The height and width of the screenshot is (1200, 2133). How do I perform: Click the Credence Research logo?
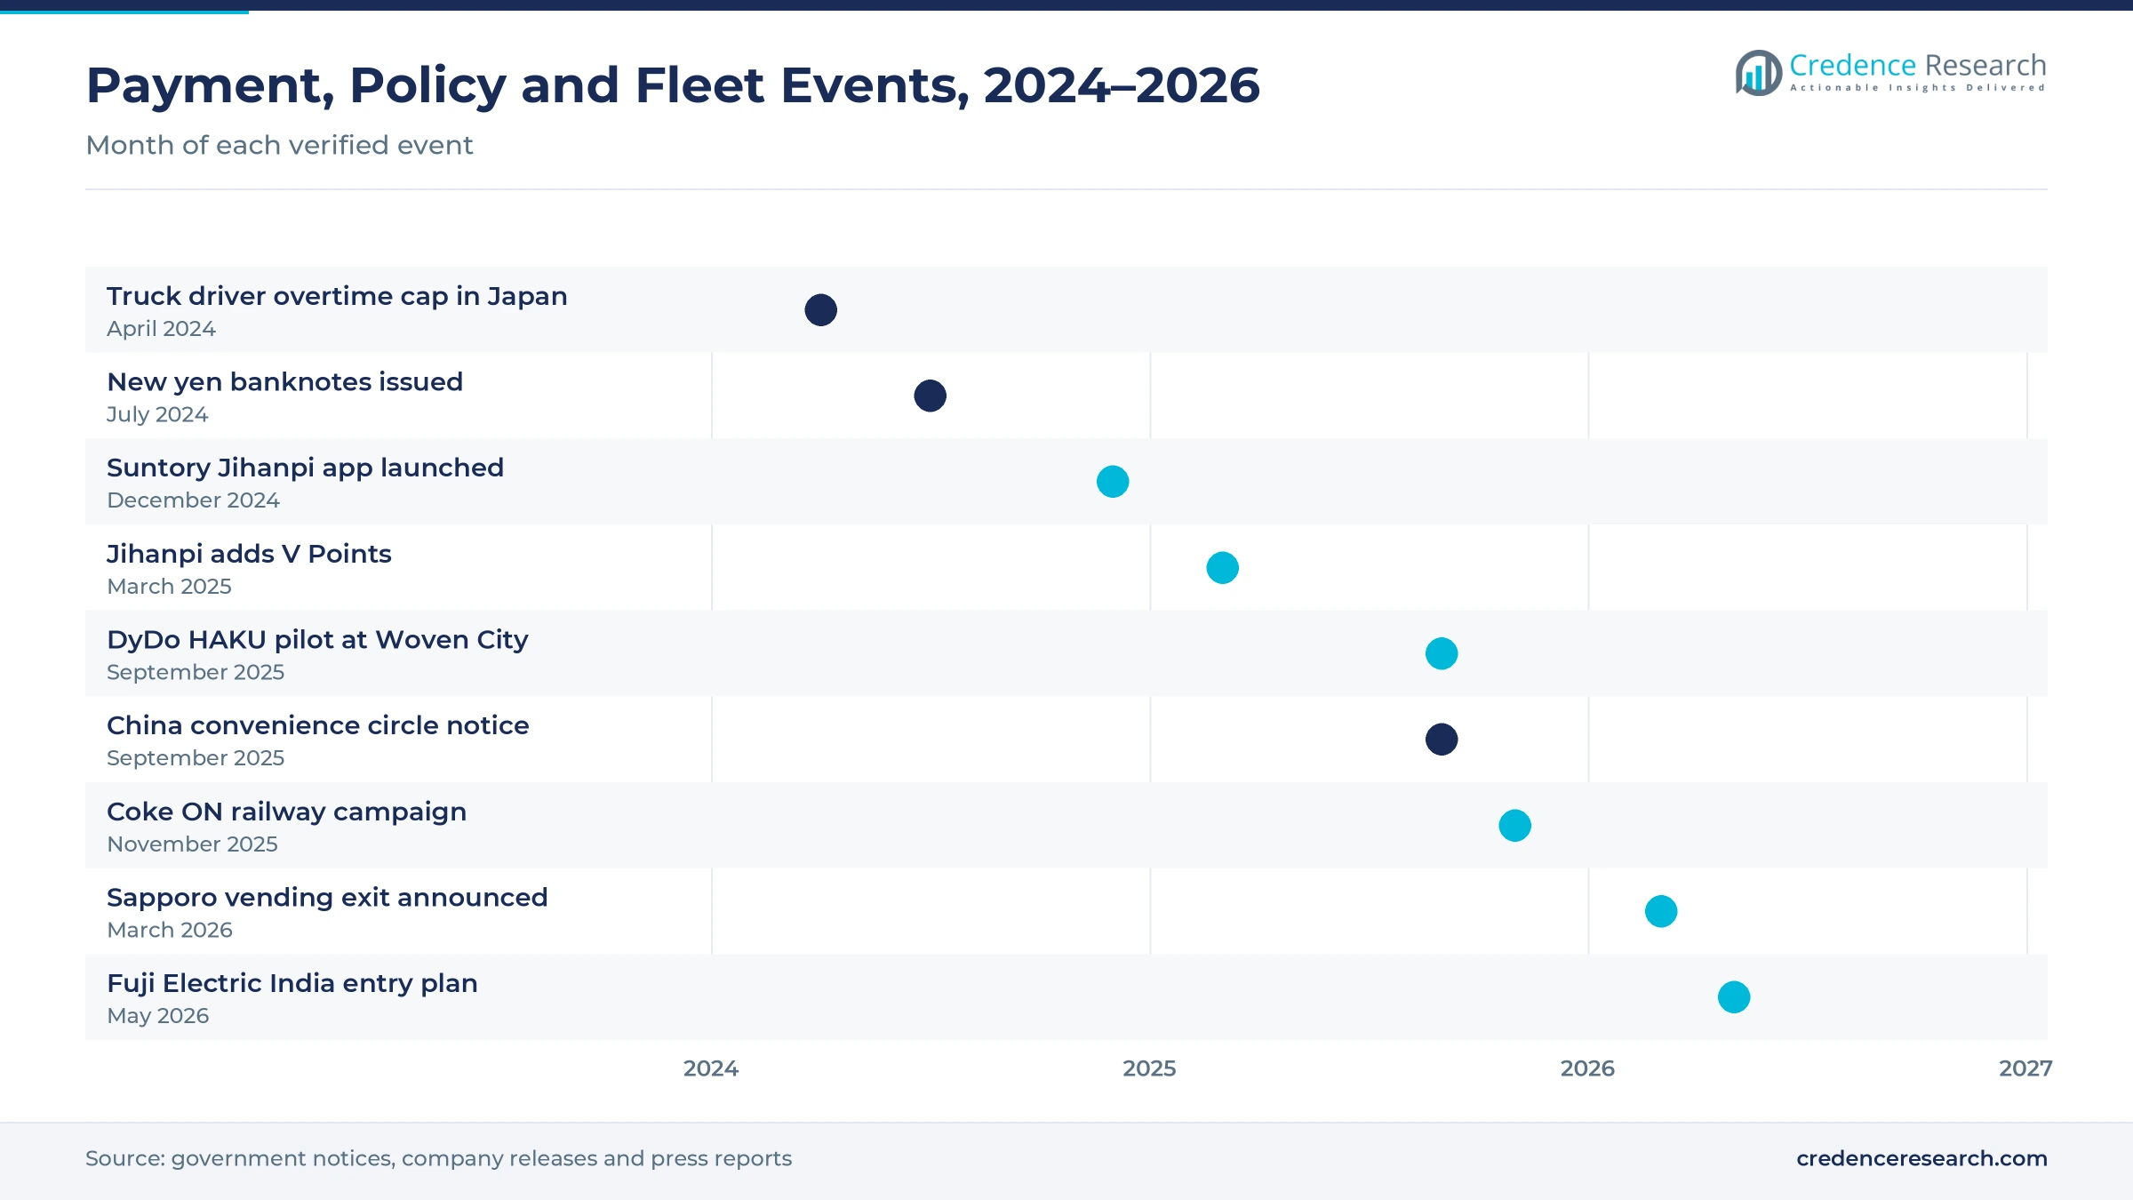click(1890, 72)
